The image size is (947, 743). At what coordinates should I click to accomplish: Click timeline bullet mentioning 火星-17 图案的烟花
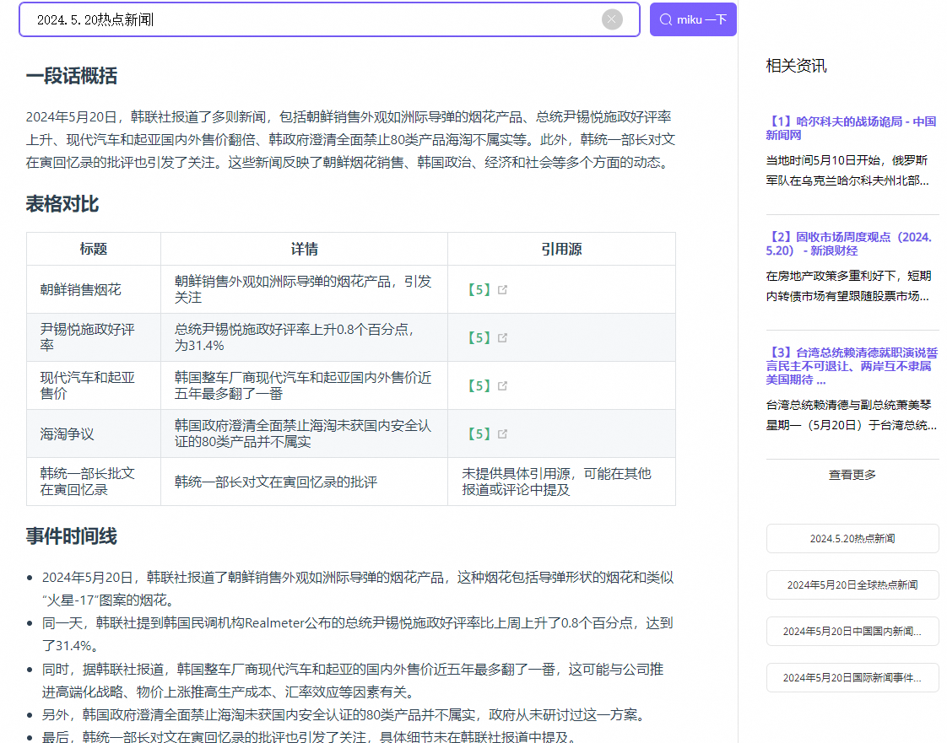coord(357,589)
